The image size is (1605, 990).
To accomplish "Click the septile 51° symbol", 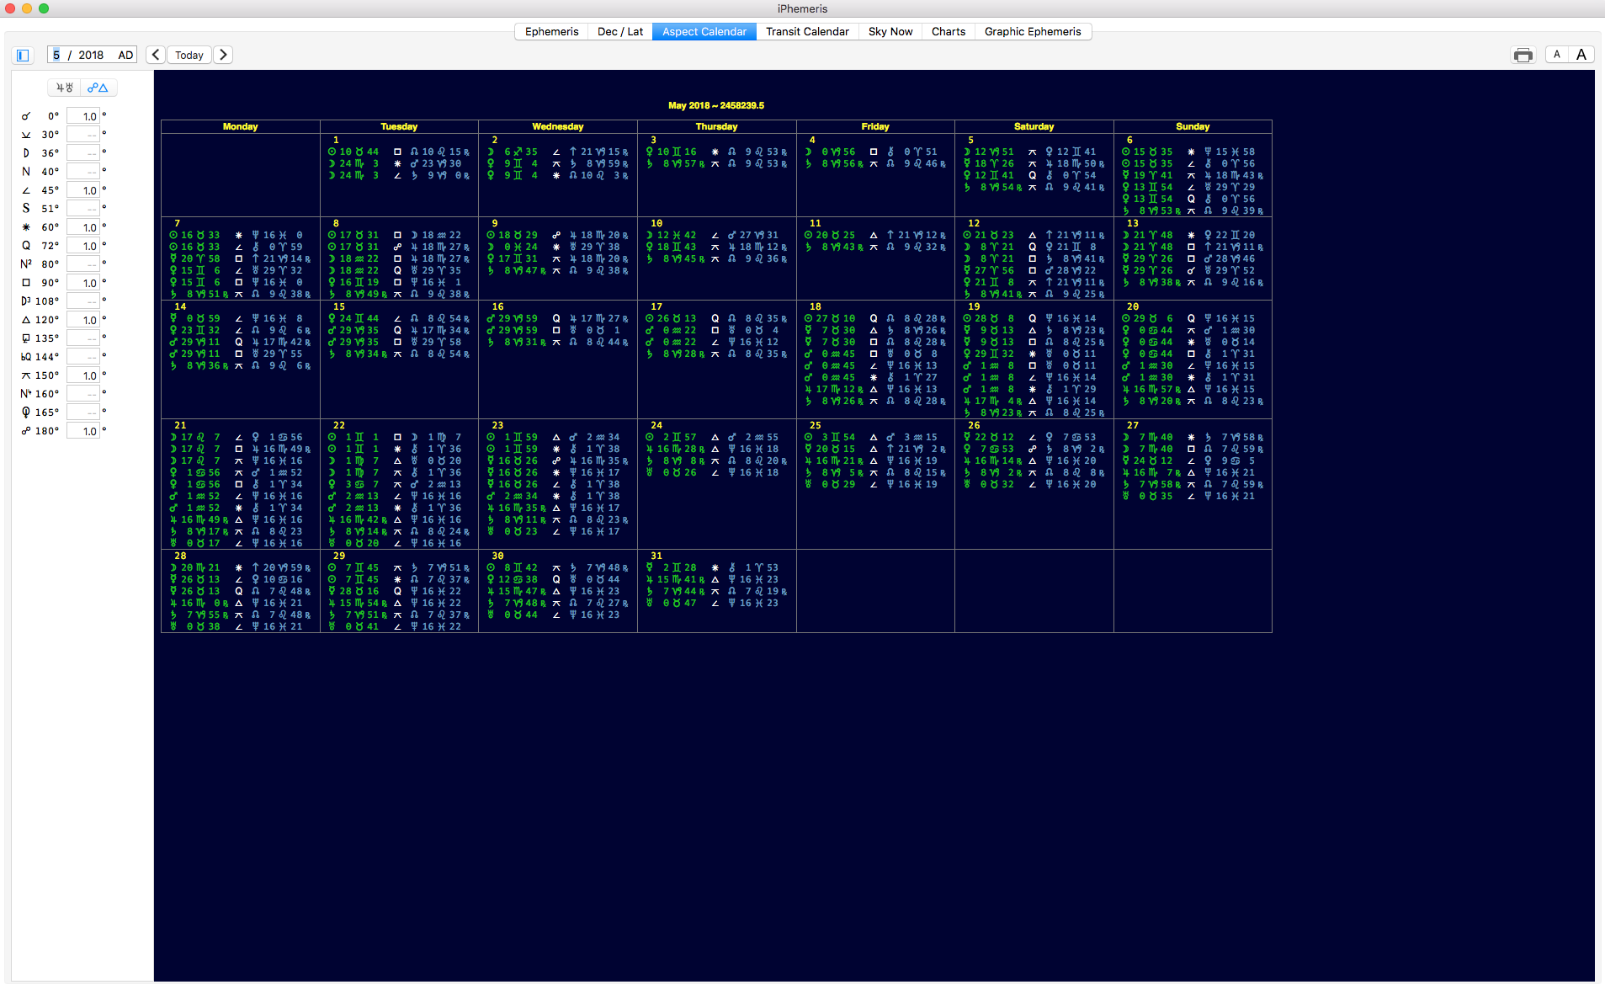I will tap(26, 209).
